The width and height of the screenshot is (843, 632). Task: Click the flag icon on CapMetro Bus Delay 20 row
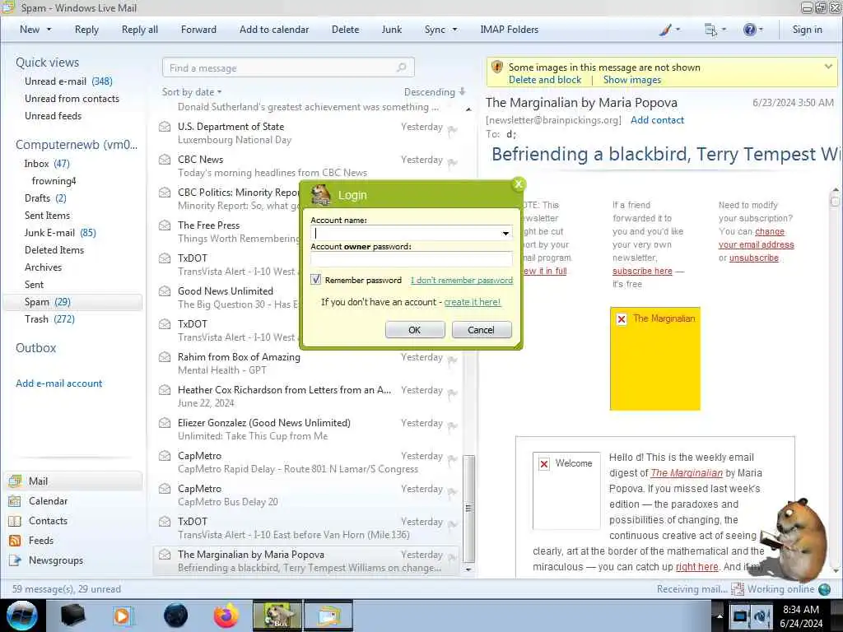(453, 492)
